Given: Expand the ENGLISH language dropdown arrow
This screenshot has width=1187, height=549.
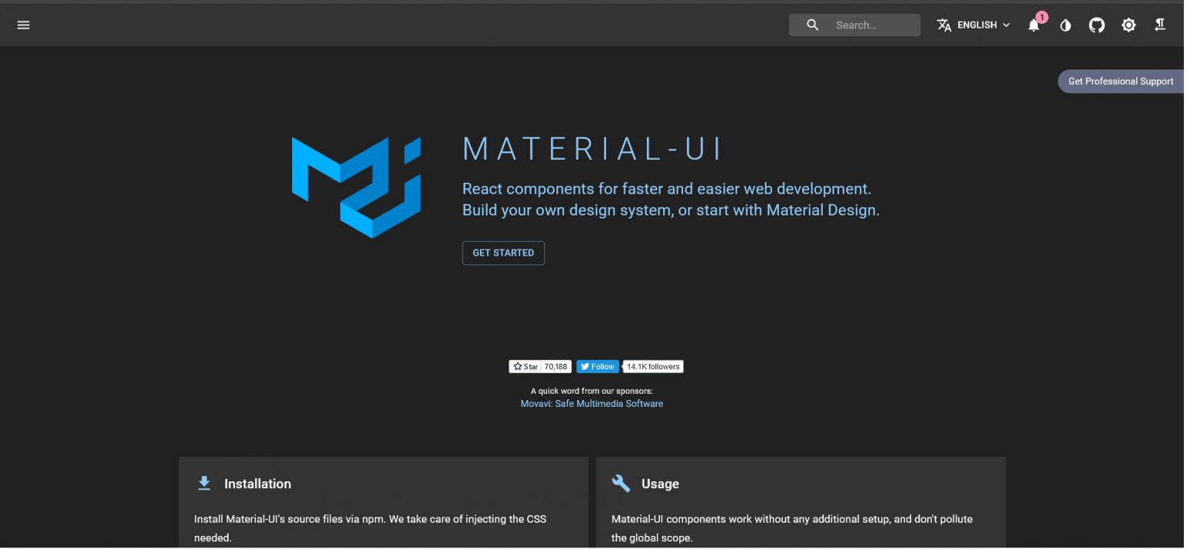Looking at the screenshot, I should (x=1006, y=25).
